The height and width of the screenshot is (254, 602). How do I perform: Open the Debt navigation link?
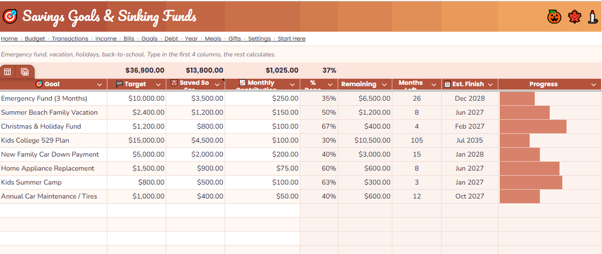(172, 39)
